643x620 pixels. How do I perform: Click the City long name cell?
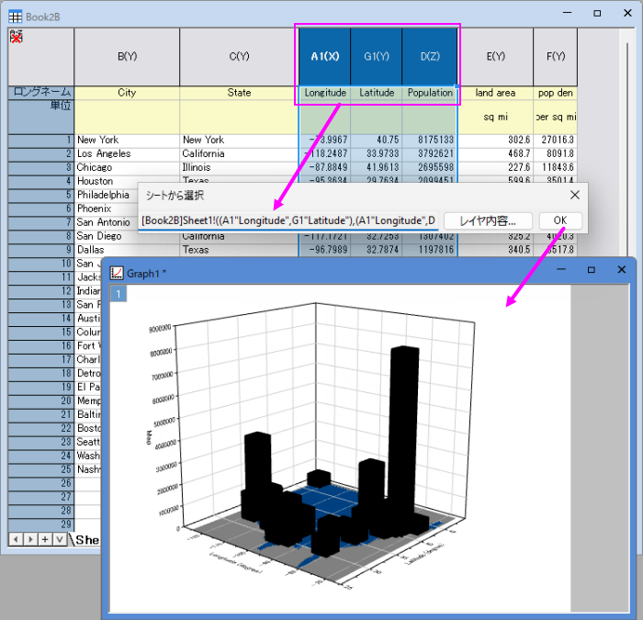(x=127, y=93)
